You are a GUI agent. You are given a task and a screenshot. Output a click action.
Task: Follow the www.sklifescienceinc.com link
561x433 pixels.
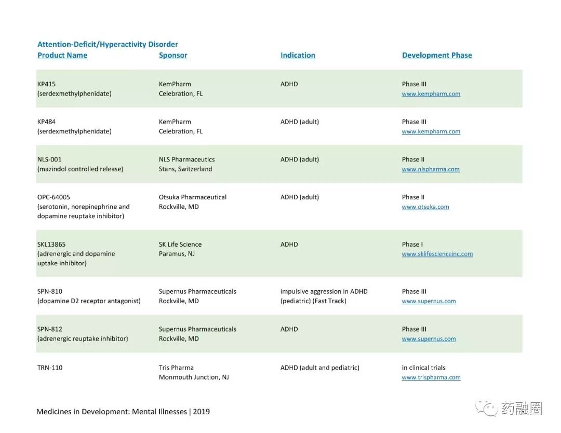[x=437, y=254]
